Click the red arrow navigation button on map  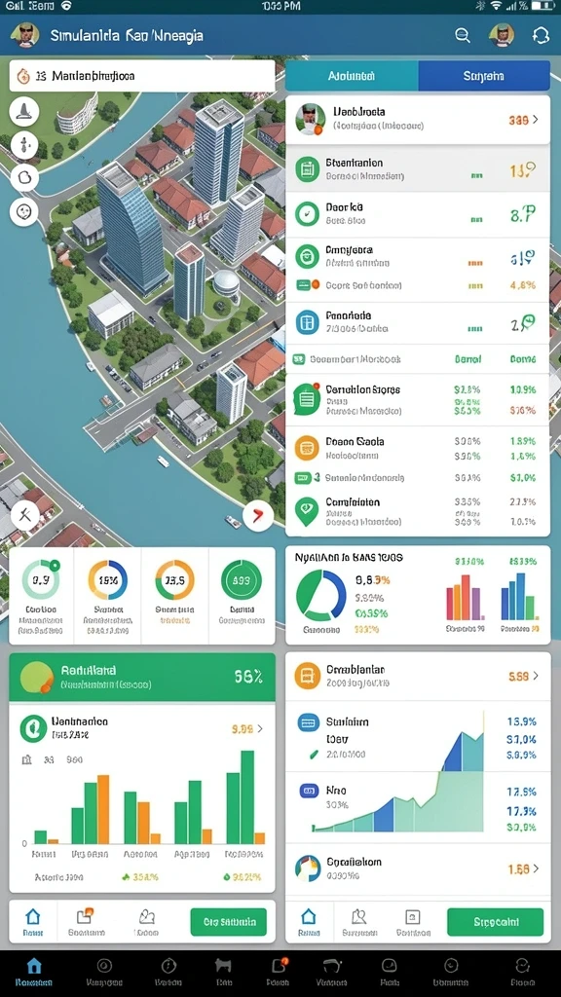pyautogui.click(x=258, y=515)
